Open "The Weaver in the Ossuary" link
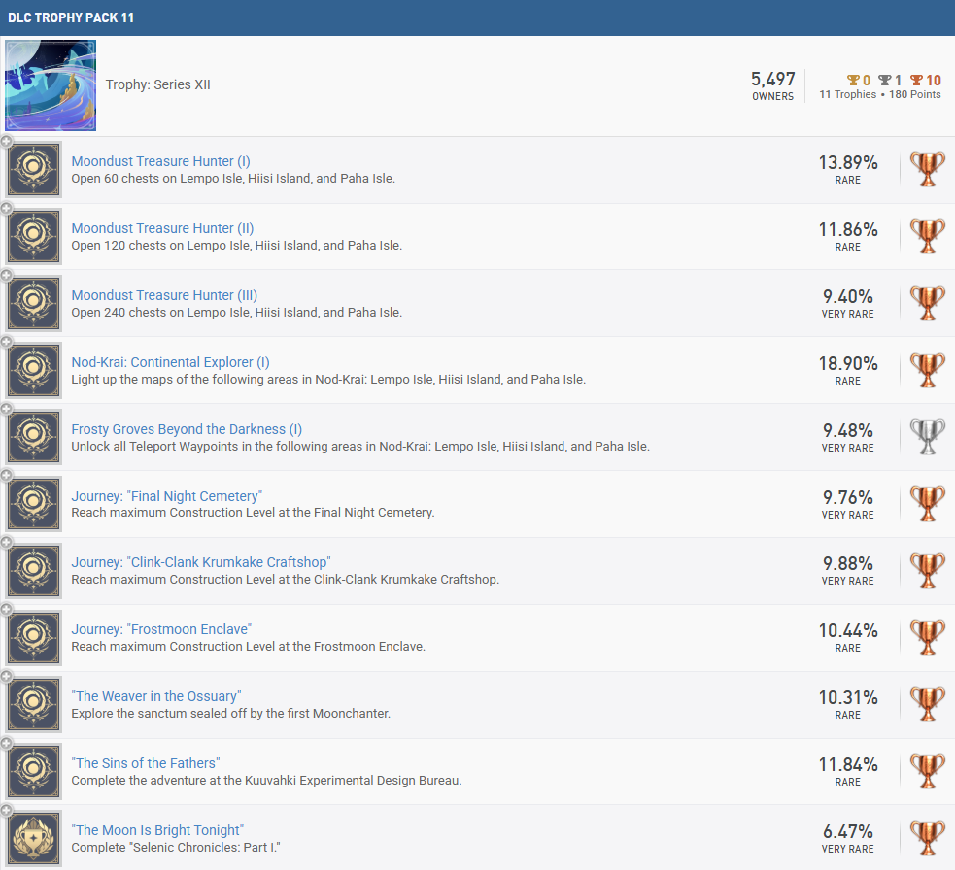Screen dimensions: 955x870 [156, 696]
